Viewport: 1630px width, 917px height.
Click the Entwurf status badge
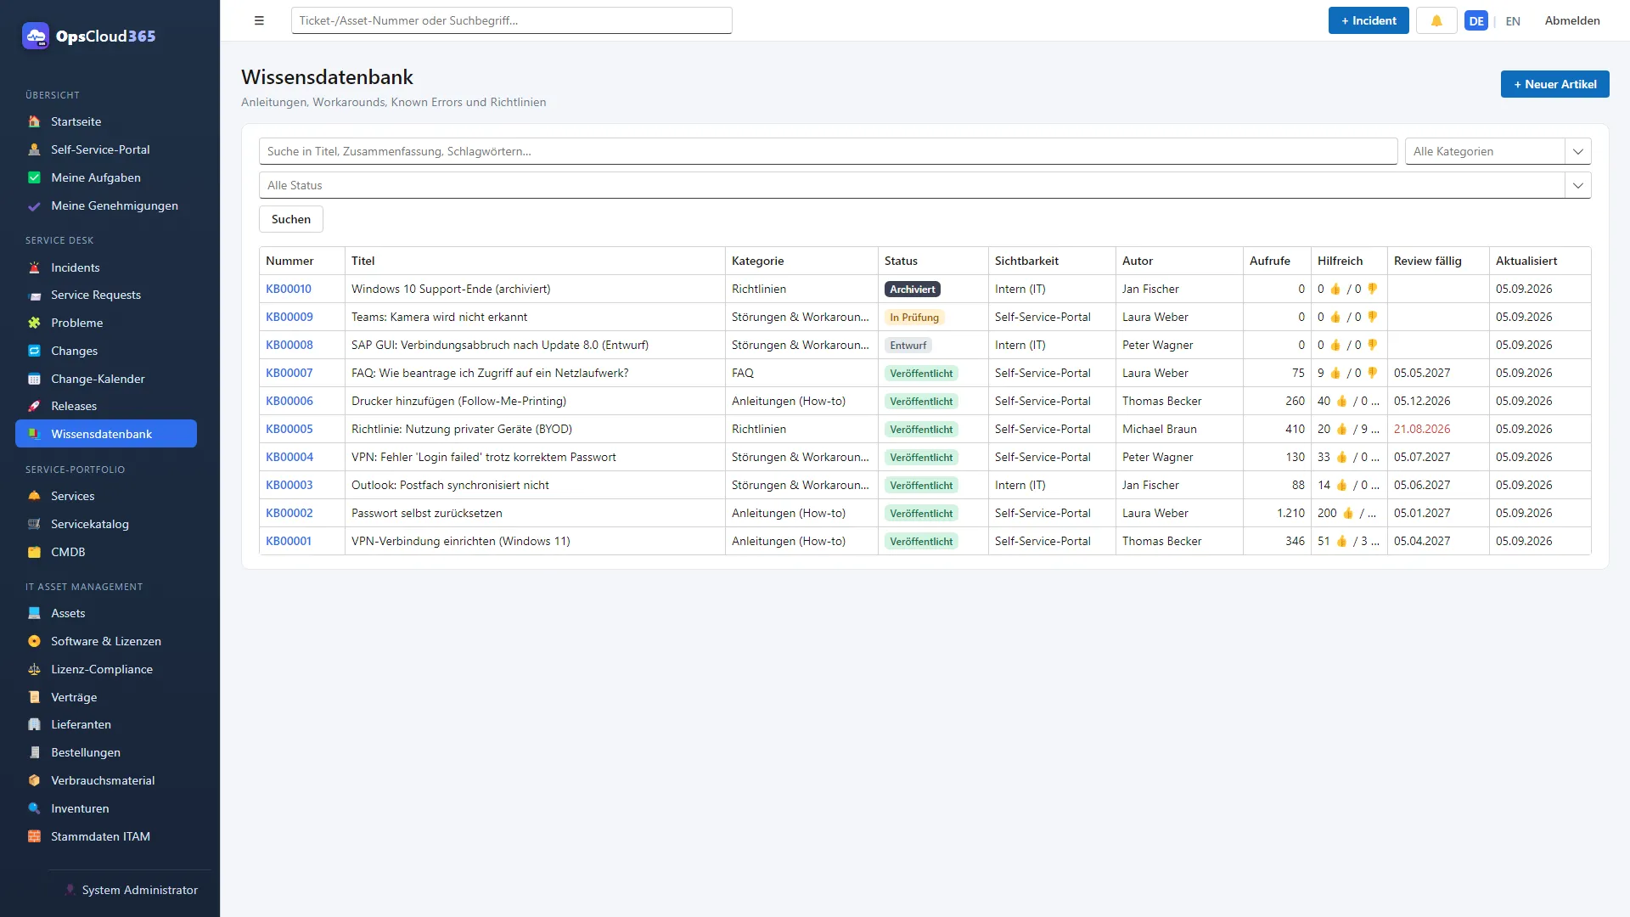[x=908, y=345]
